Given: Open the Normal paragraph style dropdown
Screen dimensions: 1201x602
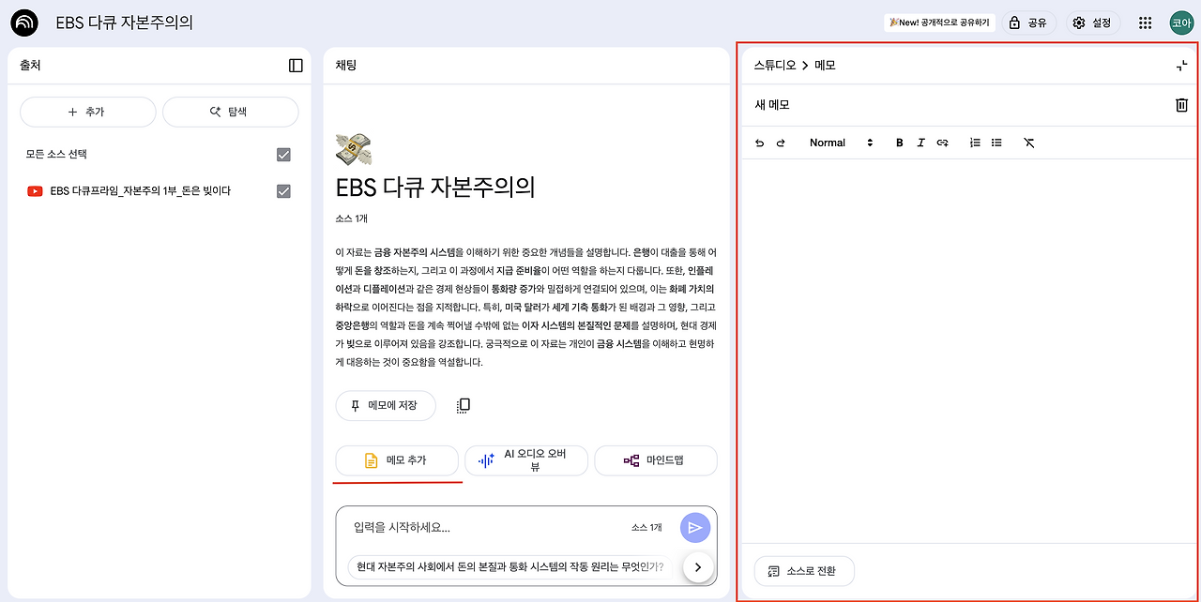Looking at the screenshot, I should click(x=839, y=143).
